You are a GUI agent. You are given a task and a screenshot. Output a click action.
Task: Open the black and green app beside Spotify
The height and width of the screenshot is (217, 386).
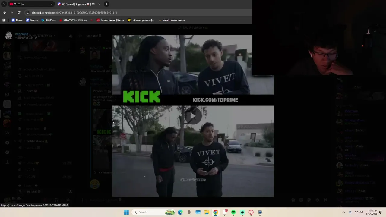(242, 212)
